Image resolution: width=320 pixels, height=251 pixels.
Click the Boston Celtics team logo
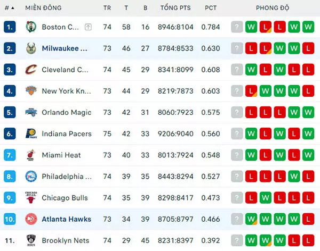pos(31,27)
